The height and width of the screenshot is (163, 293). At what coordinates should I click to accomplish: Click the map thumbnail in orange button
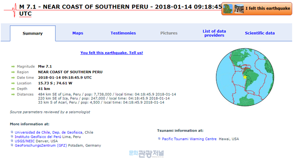(x=228, y=9)
